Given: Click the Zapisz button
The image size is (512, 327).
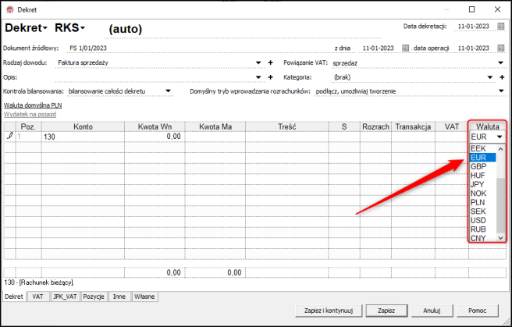Looking at the screenshot, I should (x=386, y=311).
